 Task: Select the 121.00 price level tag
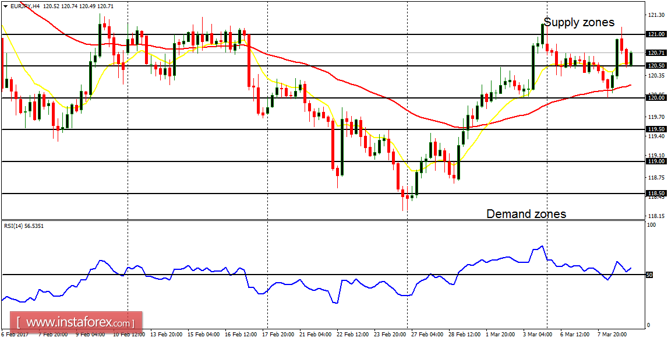coord(658,34)
